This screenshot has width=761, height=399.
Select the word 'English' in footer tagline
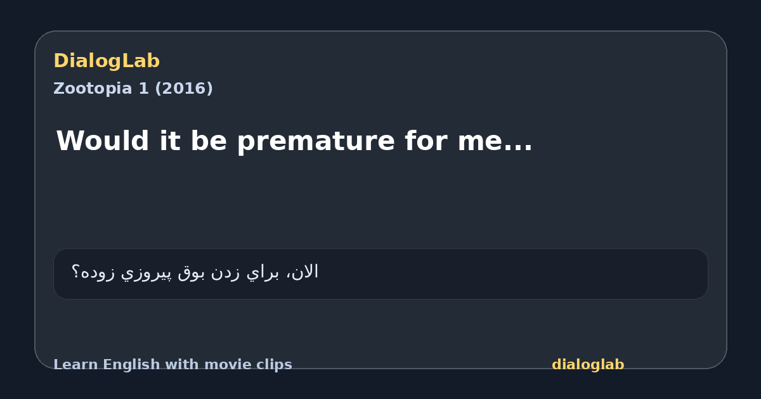point(124,365)
